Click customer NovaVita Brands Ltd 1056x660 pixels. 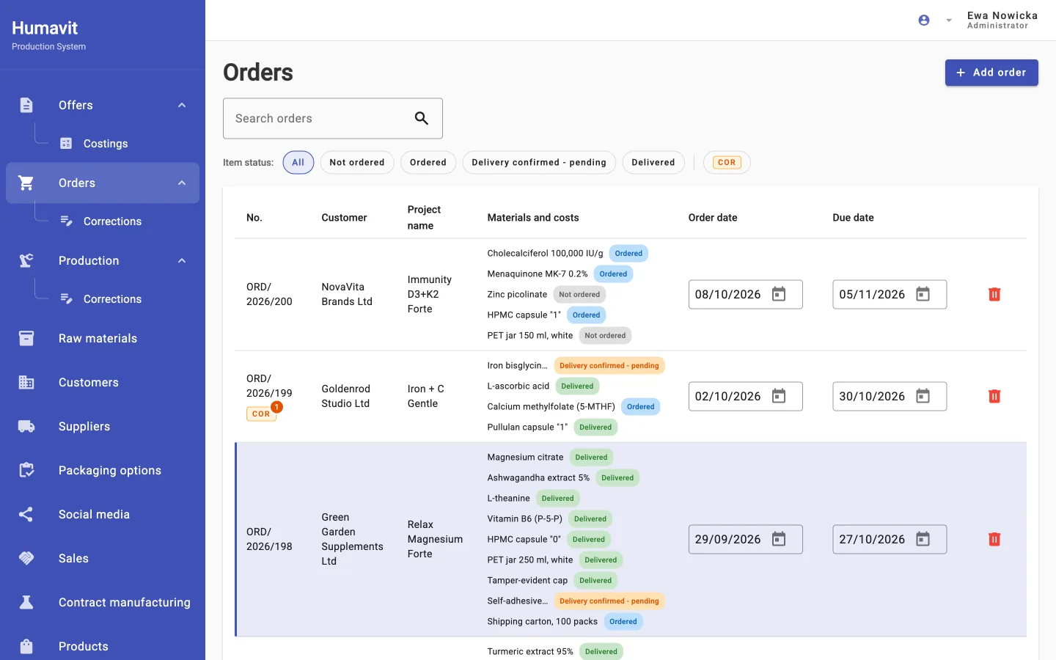click(347, 294)
